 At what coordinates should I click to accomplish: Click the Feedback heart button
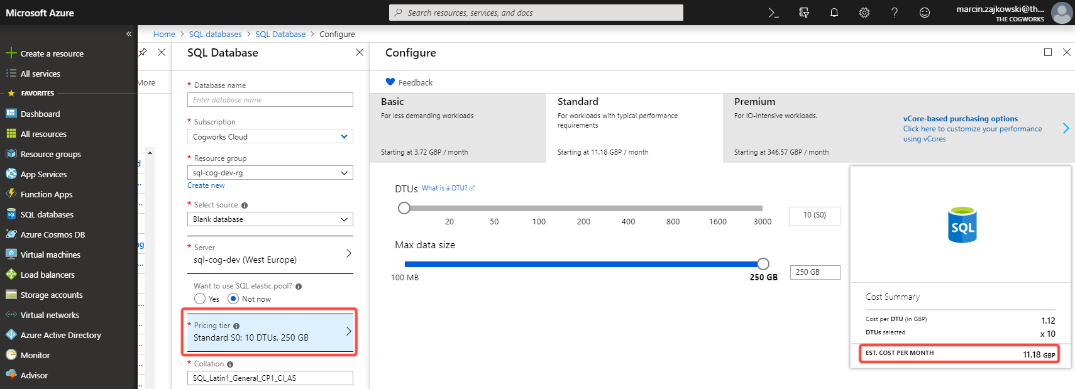[409, 82]
